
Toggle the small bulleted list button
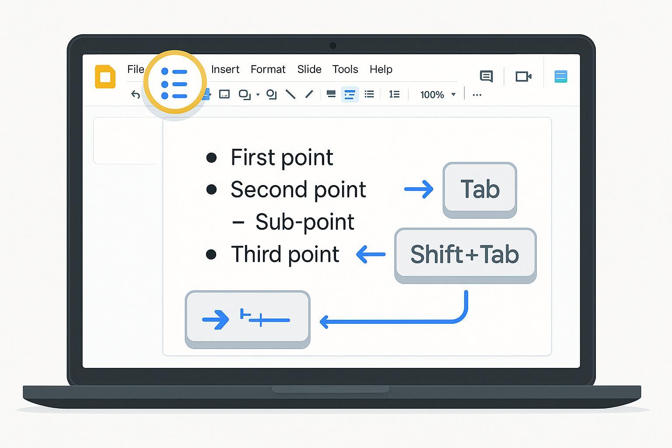point(369,94)
